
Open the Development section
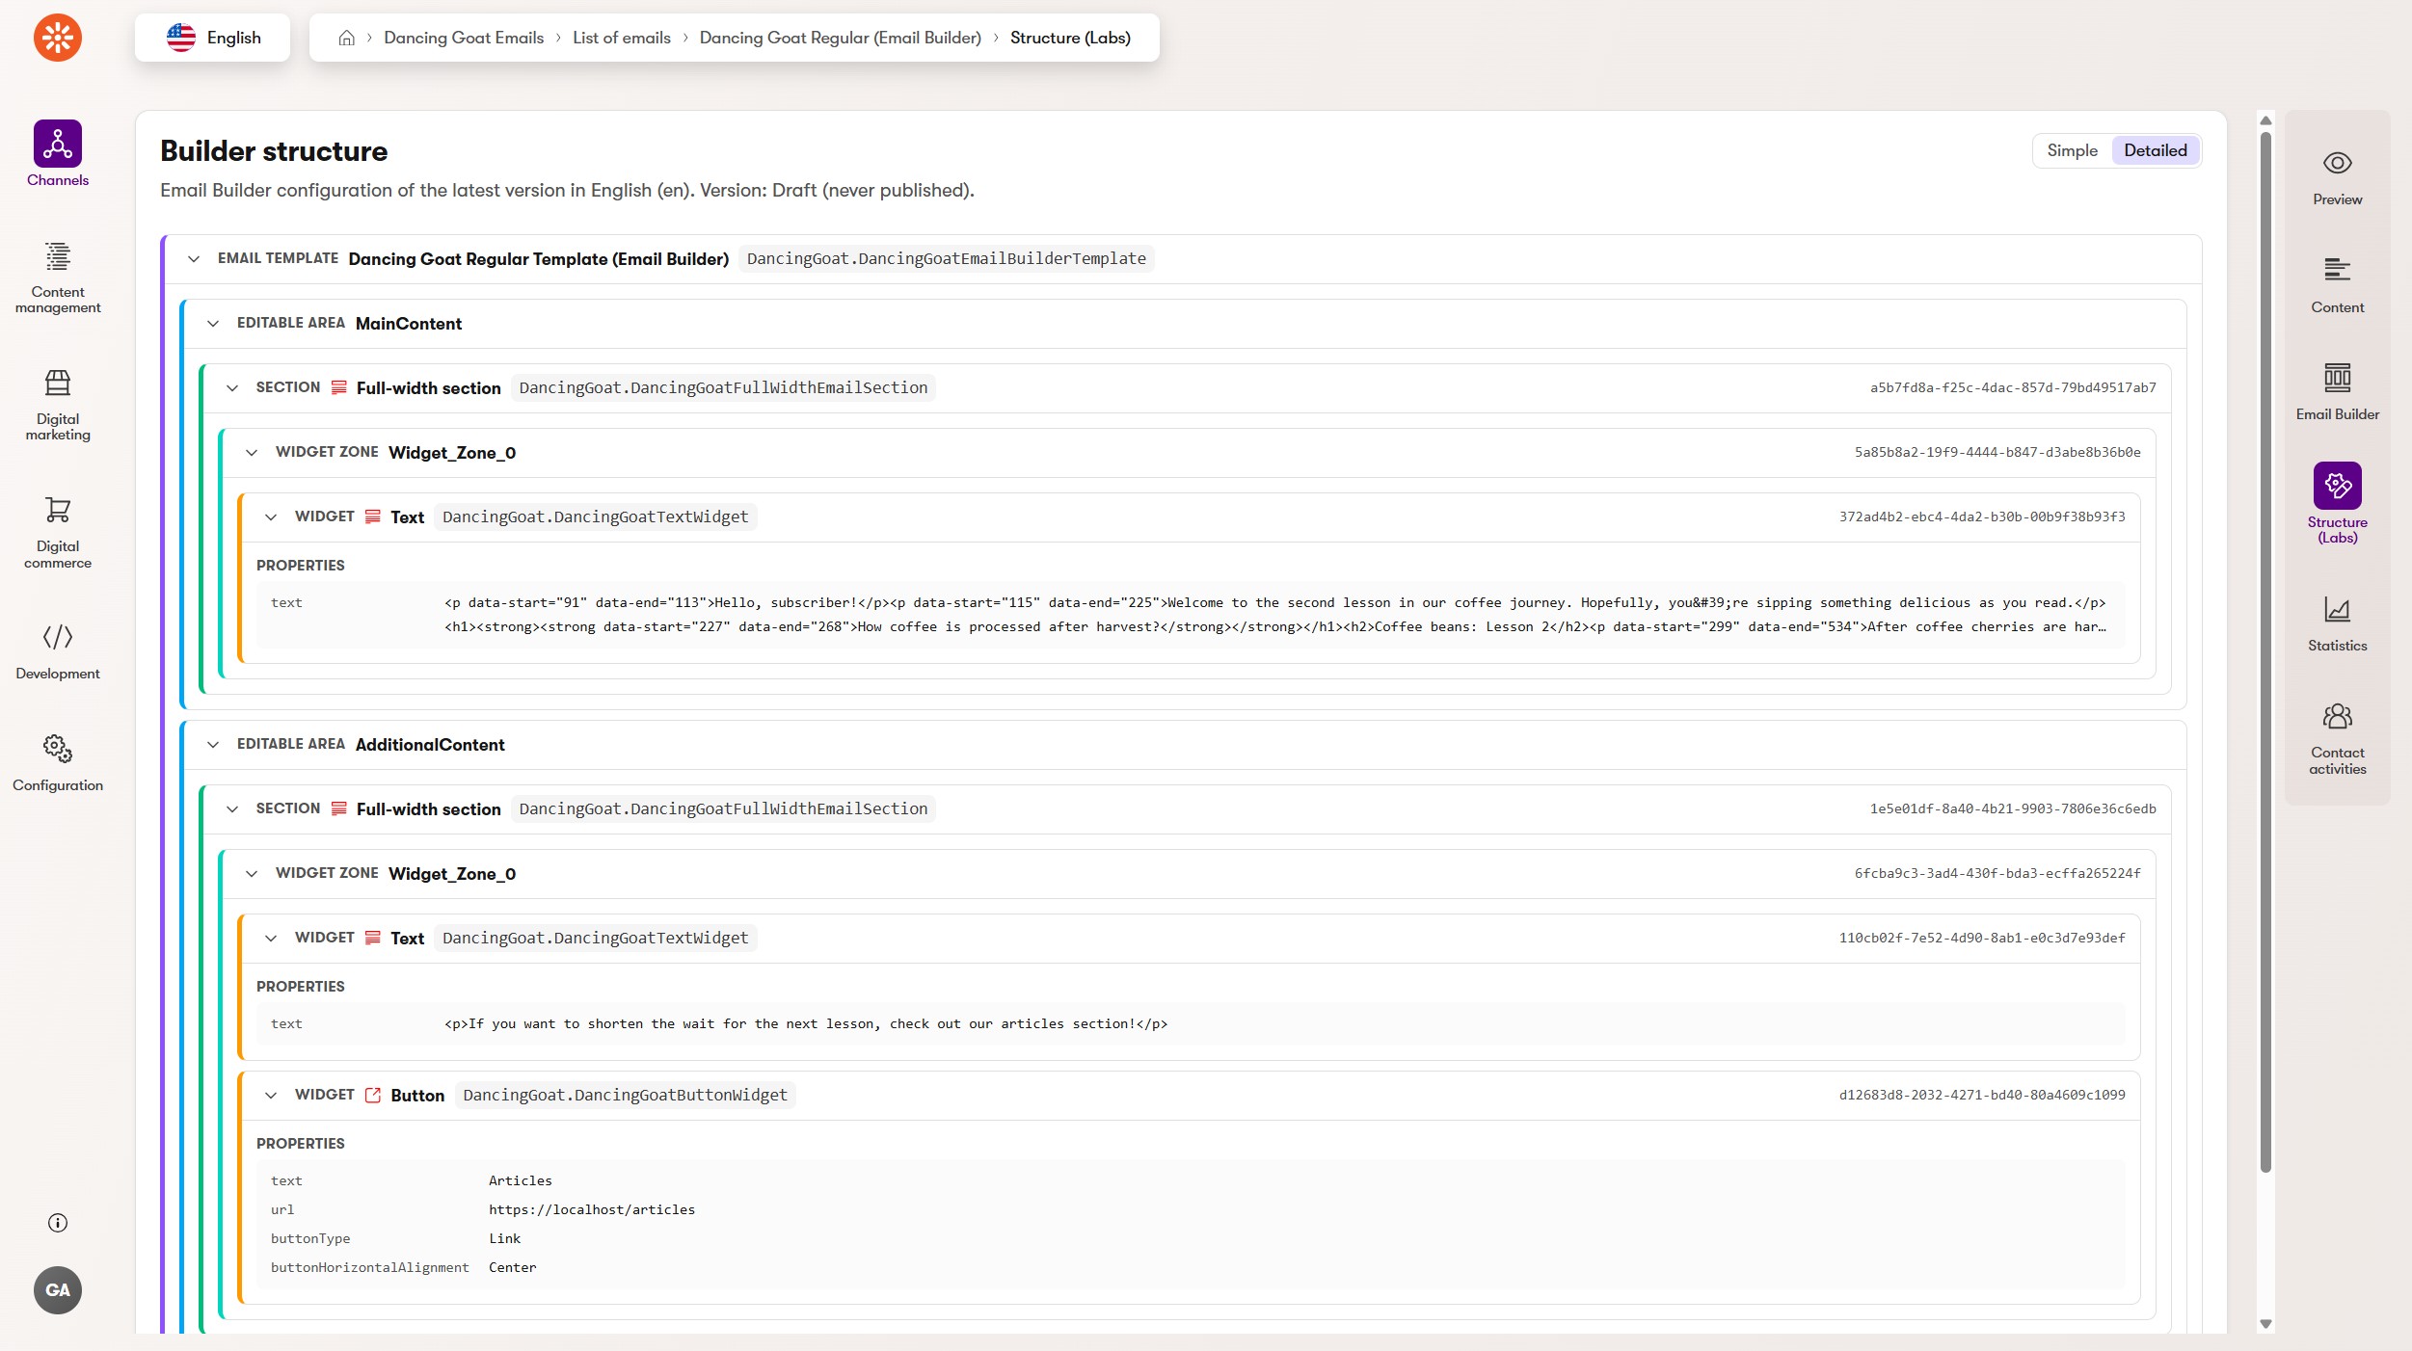[58, 652]
